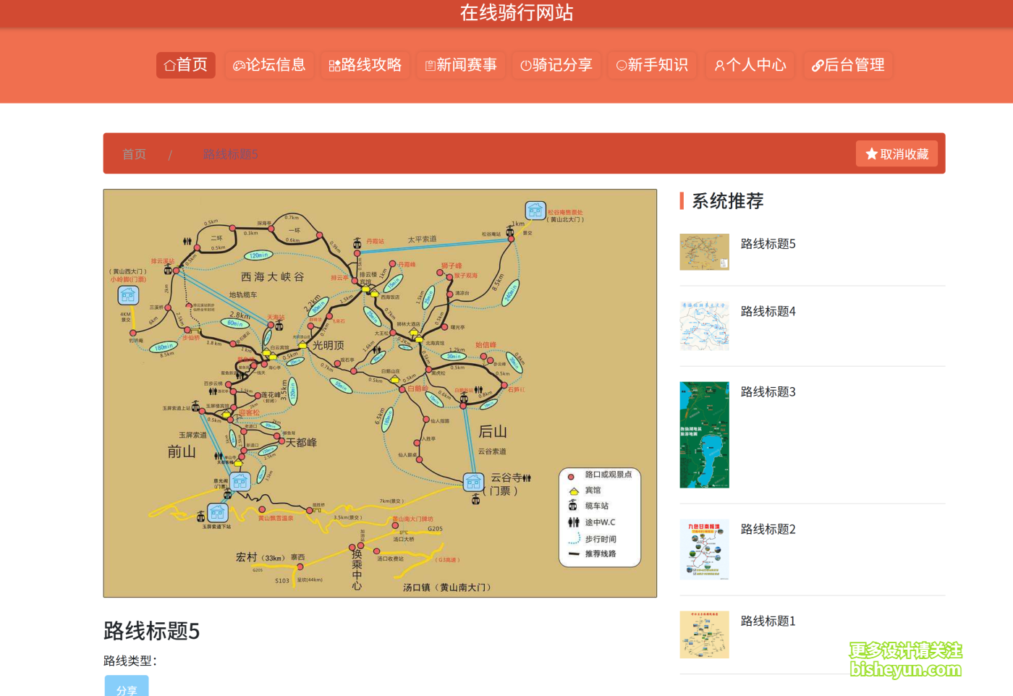The height and width of the screenshot is (696, 1013).
Task: Click the 路线标题3 green map thumbnail
Action: (x=704, y=435)
